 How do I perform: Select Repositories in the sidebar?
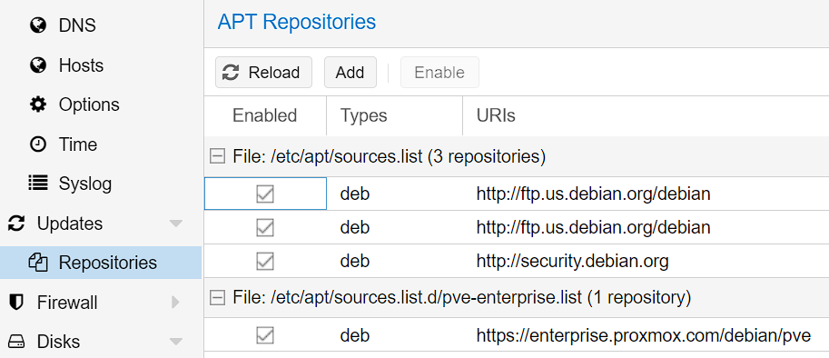coord(101,263)
